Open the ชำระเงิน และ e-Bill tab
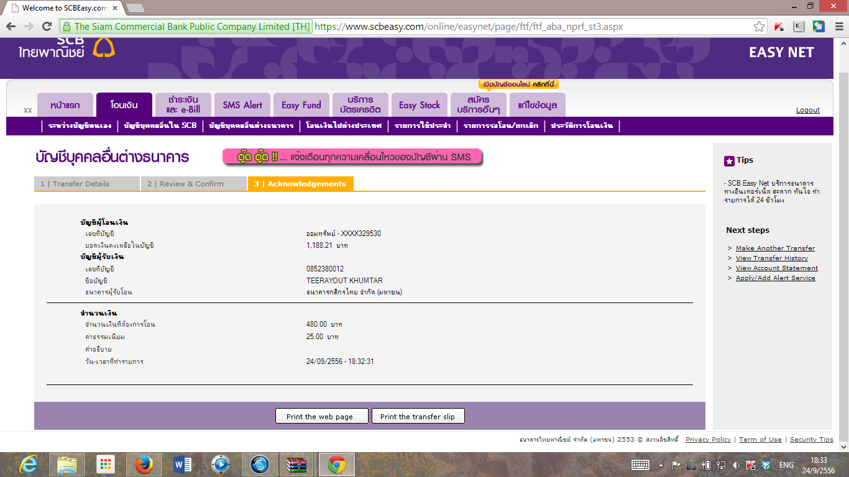The height and width of the screenshot is (477, 849). point(183,104)
